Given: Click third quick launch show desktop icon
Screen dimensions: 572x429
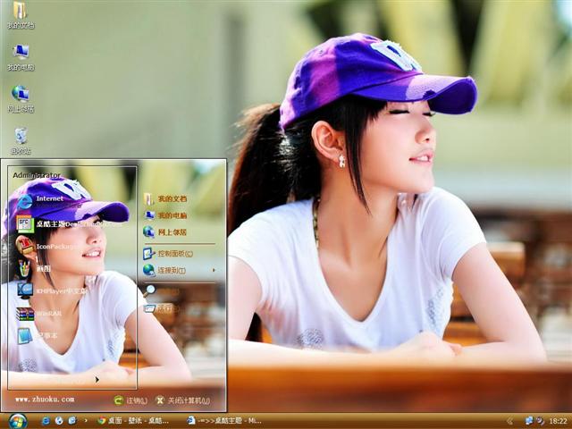Looking at the screenshot, I should (72, 421).
